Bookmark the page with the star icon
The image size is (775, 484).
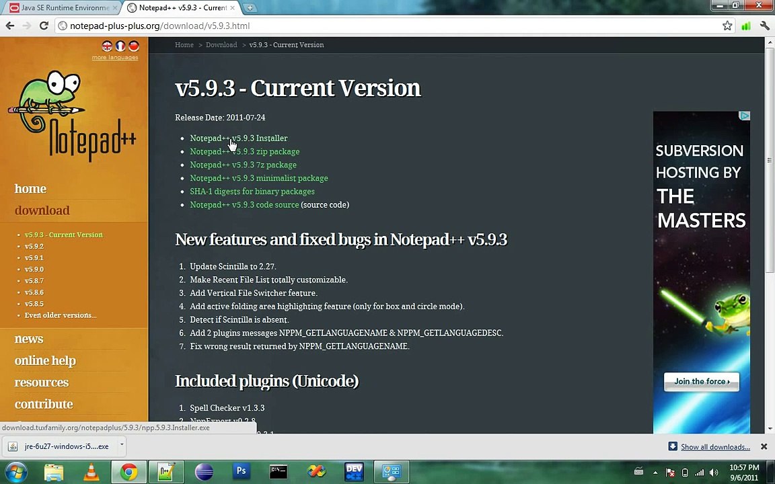tap(727, 26)
